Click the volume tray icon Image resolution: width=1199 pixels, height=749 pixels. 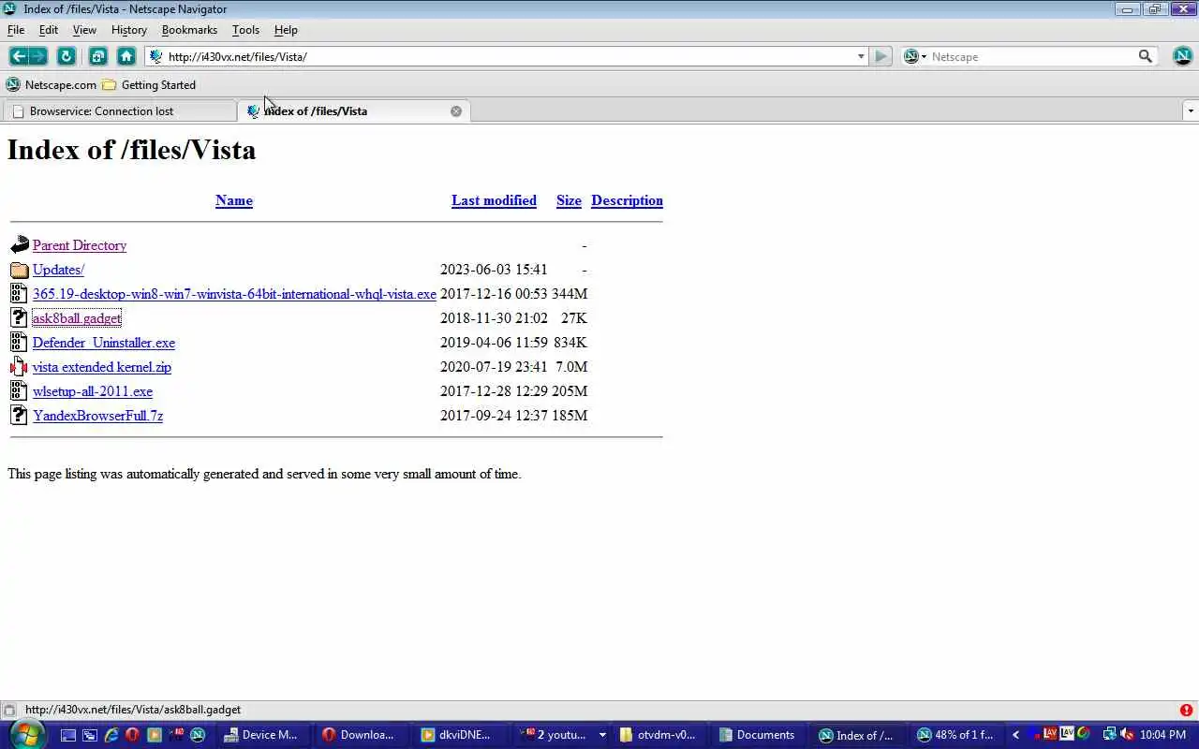click(x=1128, y=735)
